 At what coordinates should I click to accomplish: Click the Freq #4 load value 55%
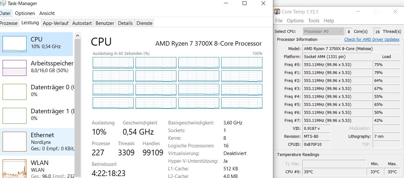(386, 96)
